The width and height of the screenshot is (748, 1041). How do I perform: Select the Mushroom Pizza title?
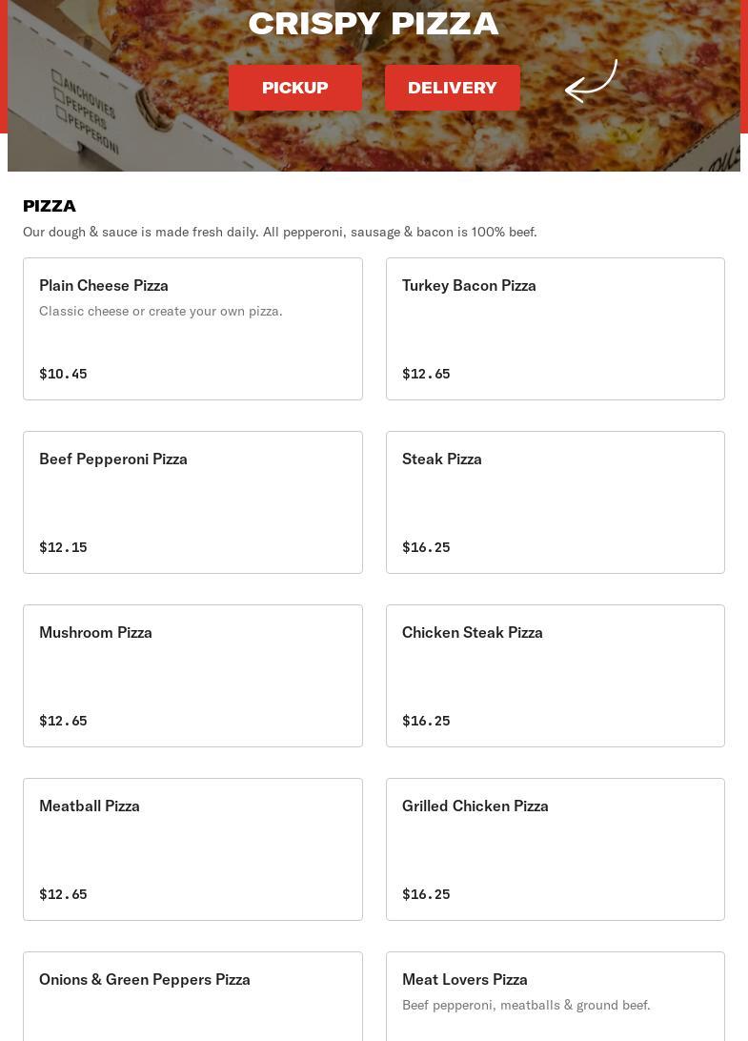[95, 633]
